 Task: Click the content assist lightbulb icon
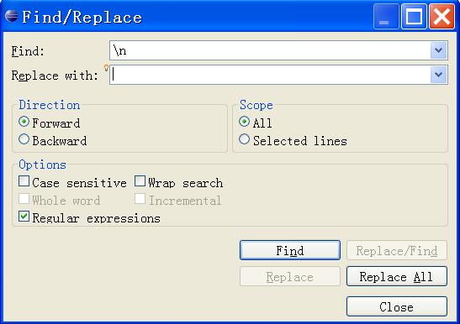[x=106, y=68]
